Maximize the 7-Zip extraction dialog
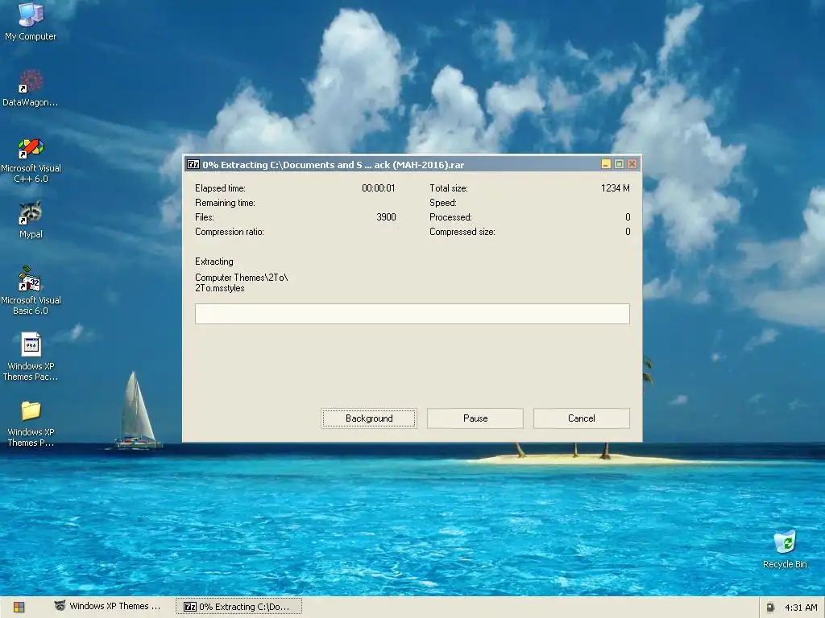Viewport: 825px width, 618px height. click(x=620, y=164)
